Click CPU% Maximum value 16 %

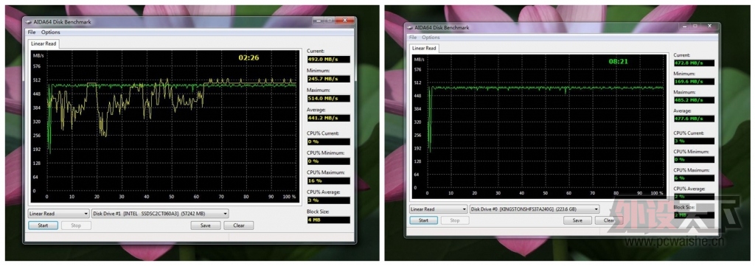point(328,181)
